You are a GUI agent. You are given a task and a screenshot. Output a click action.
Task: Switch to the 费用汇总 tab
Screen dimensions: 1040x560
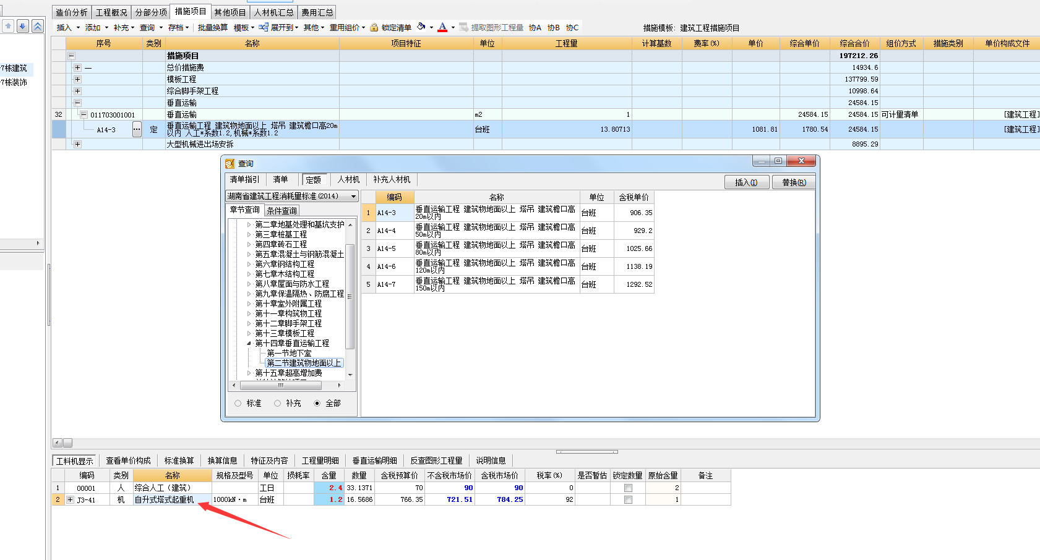(317, 12)
